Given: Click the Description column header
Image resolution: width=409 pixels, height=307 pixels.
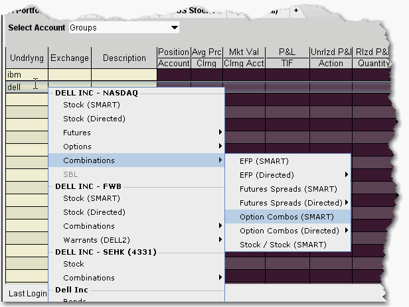Looking at the screenshot, I should (x=124, y=58).
